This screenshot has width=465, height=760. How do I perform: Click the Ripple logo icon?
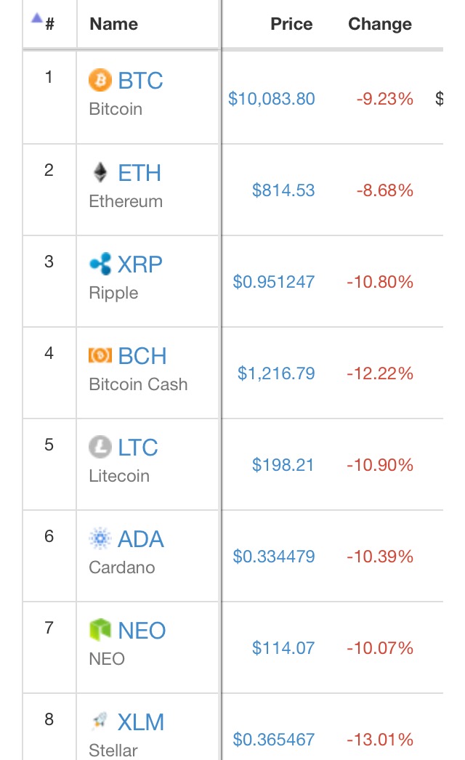point(100,264)
